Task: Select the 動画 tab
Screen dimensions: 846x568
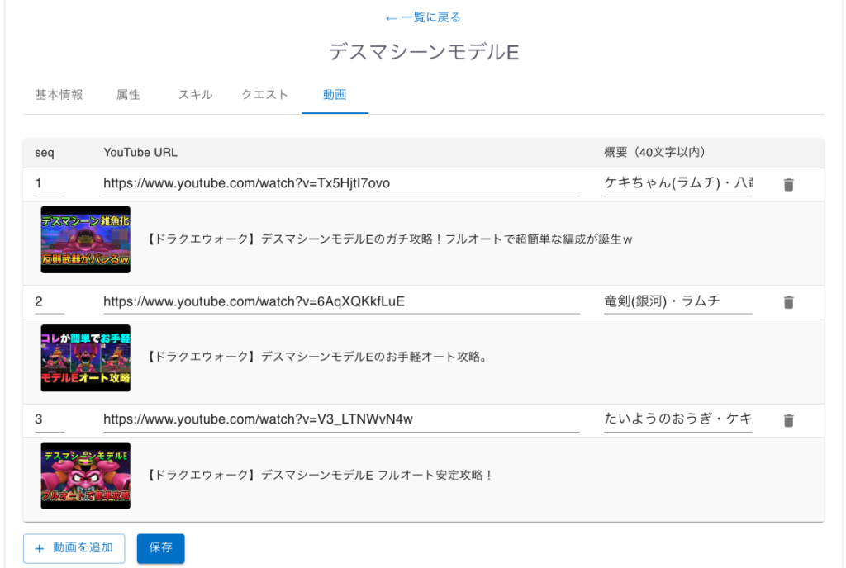Action: (335, 95)
